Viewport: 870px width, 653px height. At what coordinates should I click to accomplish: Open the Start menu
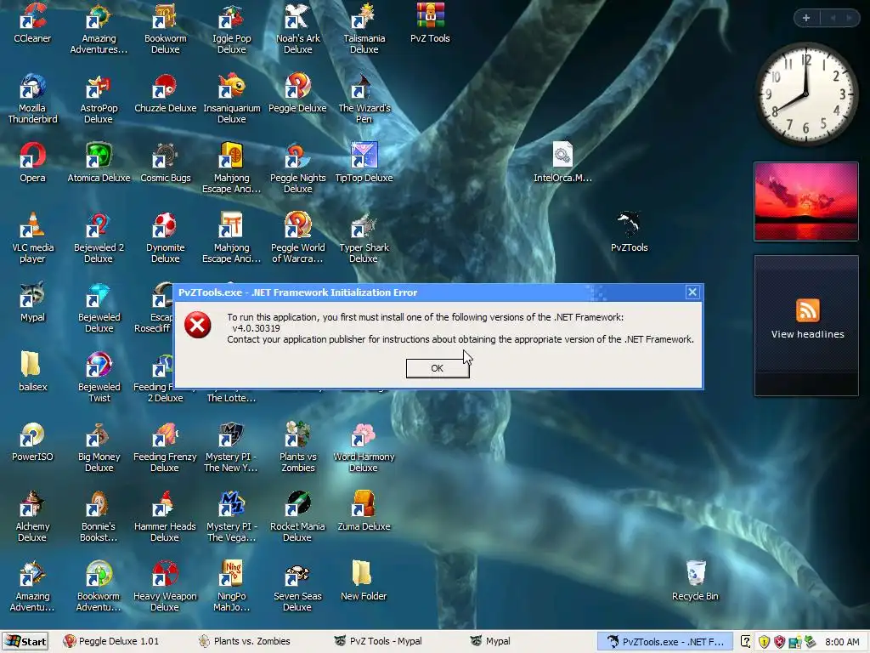point(25,641)
